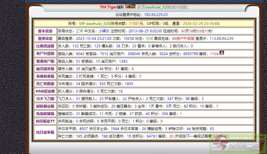This screenshot has width=267, height=154.
Task: Click the tiger team logo icon
Action: pos(130,7)
